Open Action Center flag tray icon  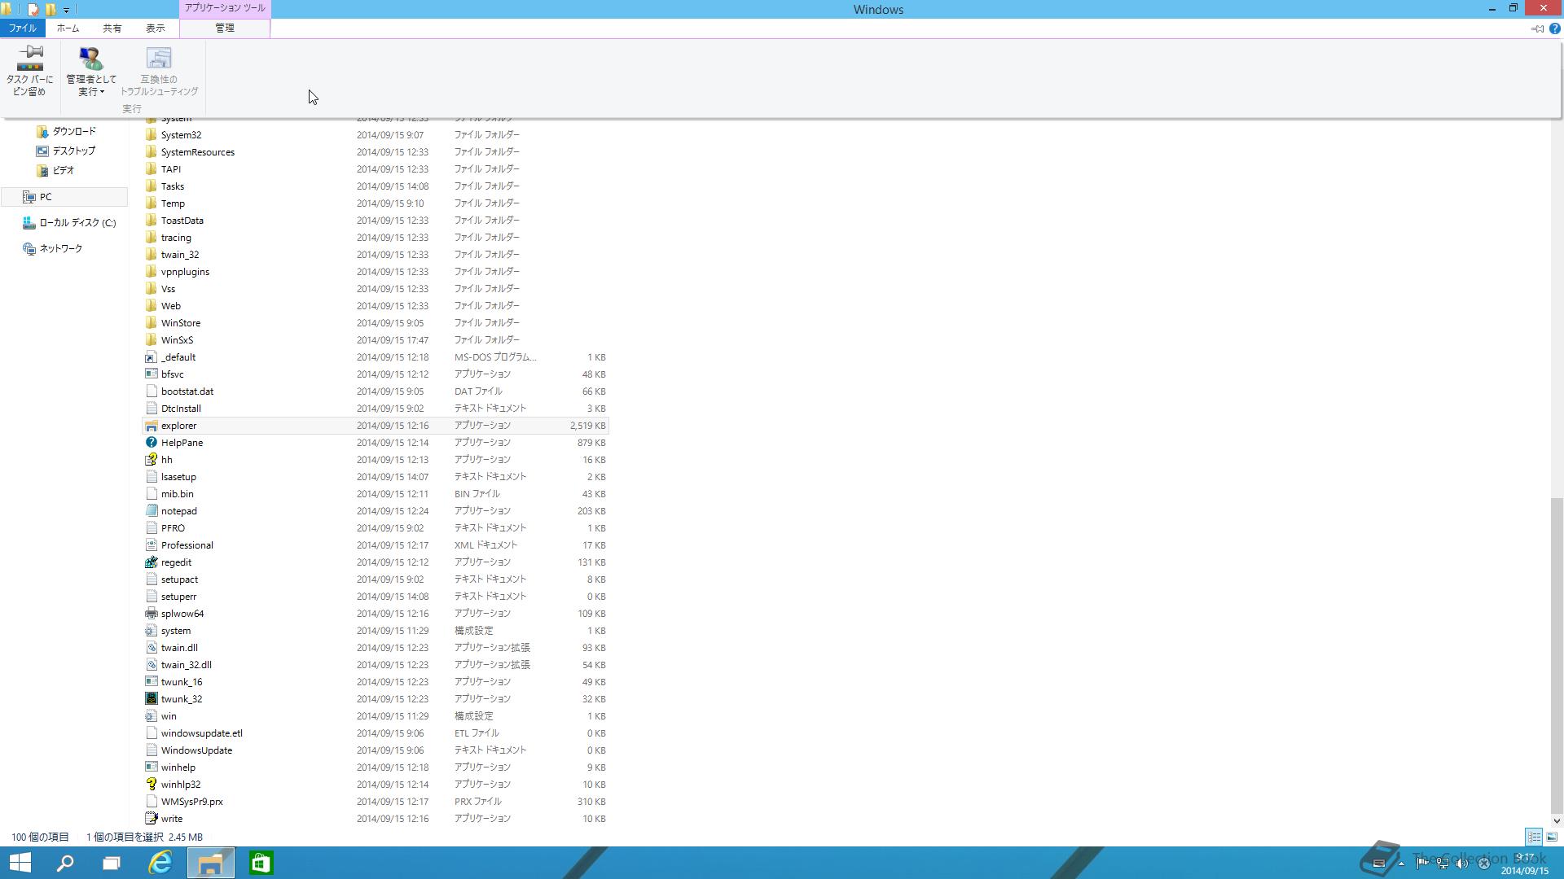click(1421, 863)
